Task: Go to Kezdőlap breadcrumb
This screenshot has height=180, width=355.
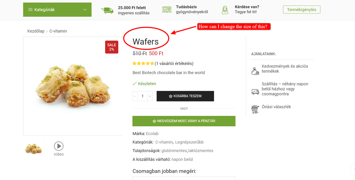Action: [x=36, y=31]
